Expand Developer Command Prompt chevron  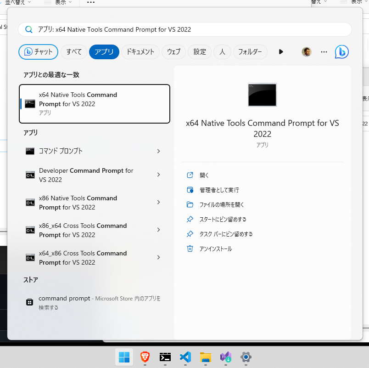pos(159,175)
